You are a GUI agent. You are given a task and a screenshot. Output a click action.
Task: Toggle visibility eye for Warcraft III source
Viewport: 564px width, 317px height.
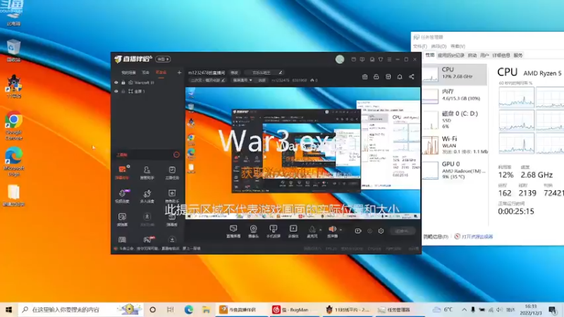116,82
